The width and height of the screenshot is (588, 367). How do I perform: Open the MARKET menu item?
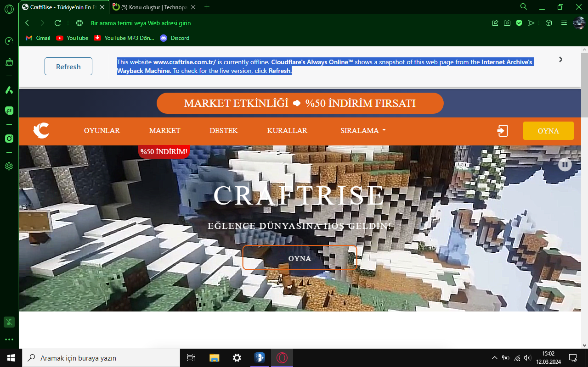pos(165,131)
